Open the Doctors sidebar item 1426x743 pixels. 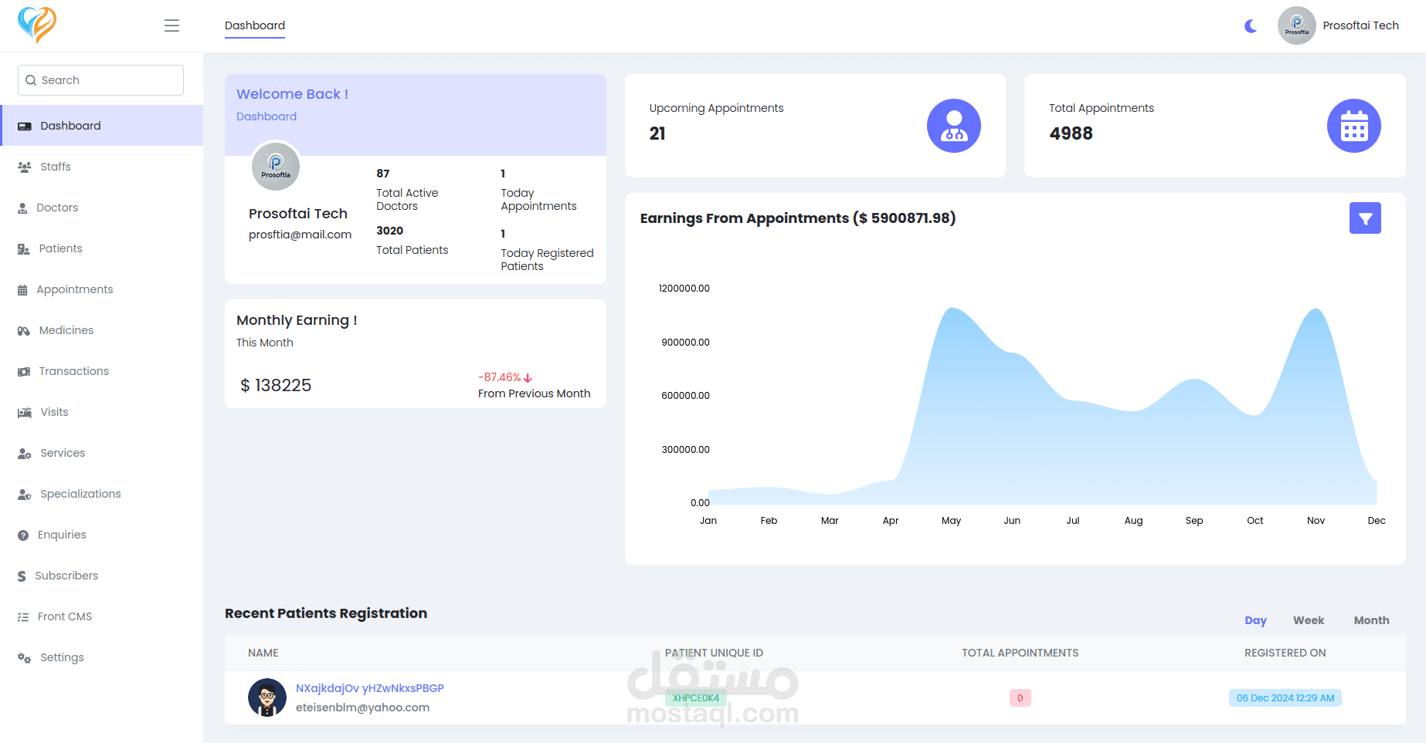102,208
